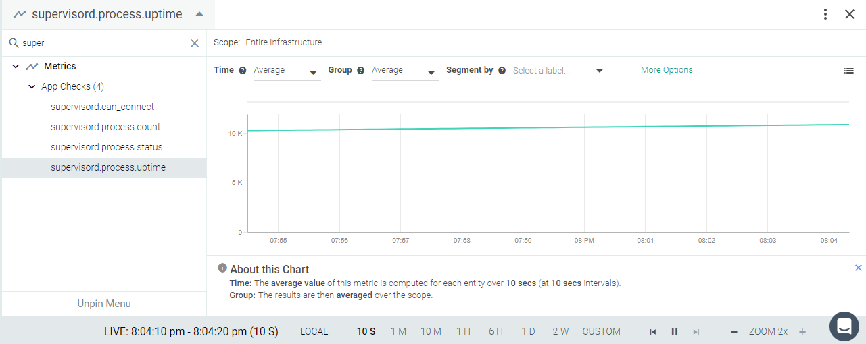Pause the live data stream

pos(674,332)
